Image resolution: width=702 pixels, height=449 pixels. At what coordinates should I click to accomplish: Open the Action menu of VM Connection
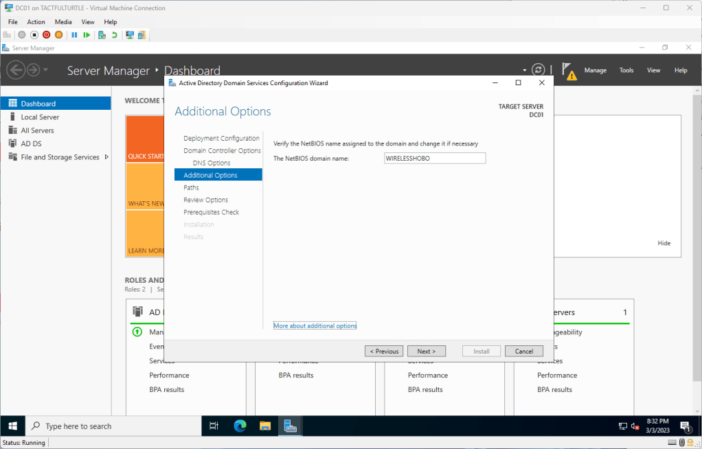[x=36, y=22]
